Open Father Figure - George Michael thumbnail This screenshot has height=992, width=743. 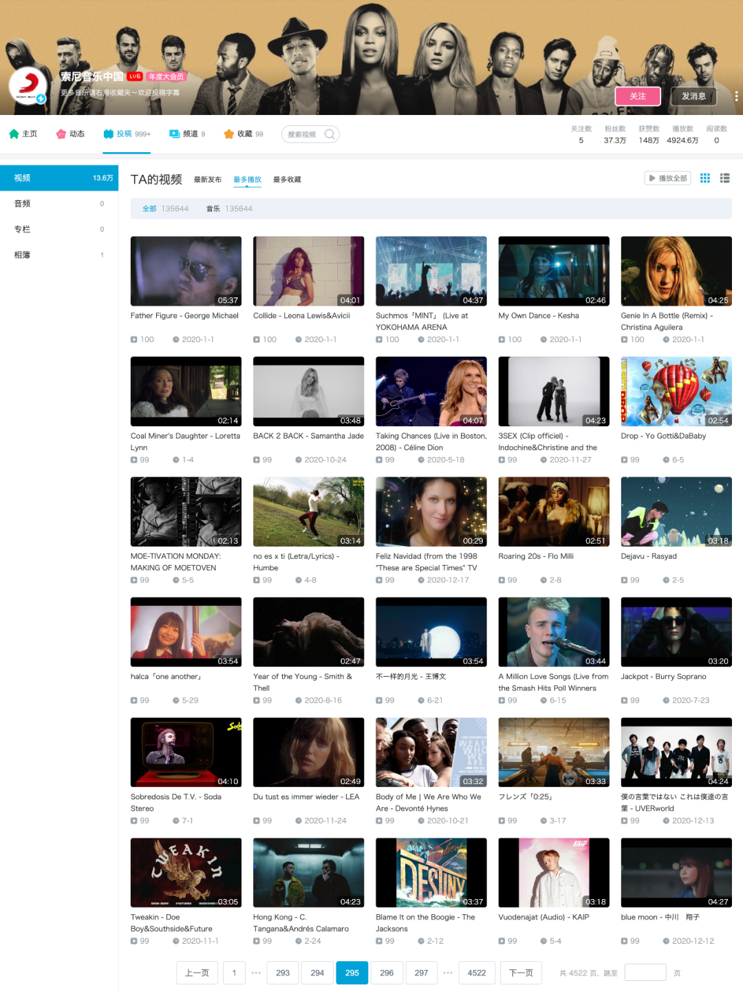click(x=186, y=271)
